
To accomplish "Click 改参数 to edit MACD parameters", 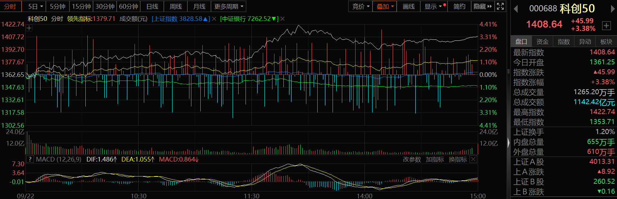I will point(412,160).
